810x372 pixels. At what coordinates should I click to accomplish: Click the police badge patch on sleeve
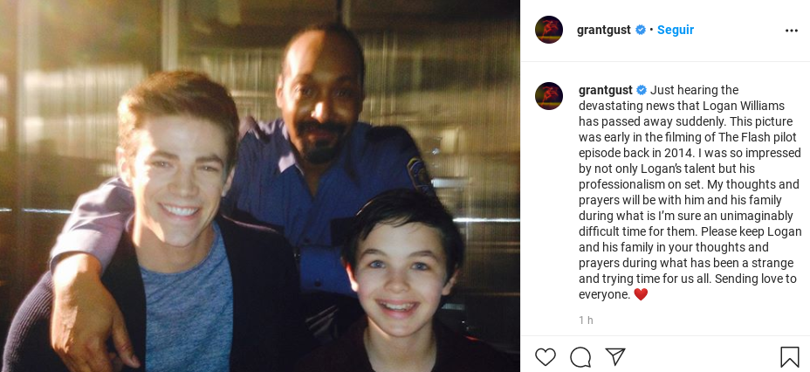(418, 173)
